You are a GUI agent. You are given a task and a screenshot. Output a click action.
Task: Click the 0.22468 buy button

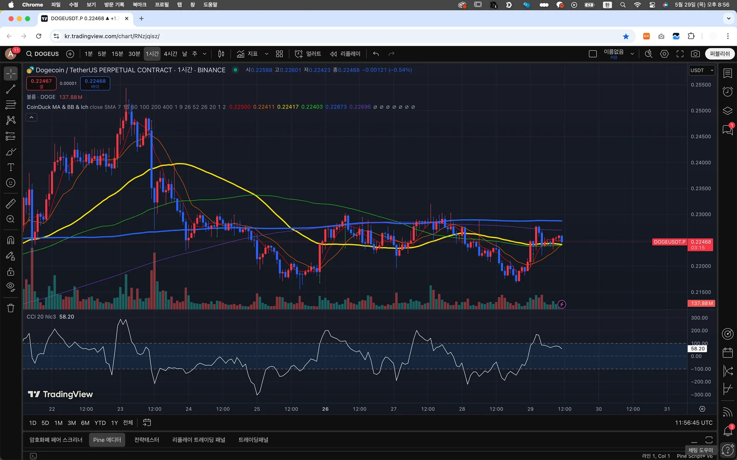95,83
